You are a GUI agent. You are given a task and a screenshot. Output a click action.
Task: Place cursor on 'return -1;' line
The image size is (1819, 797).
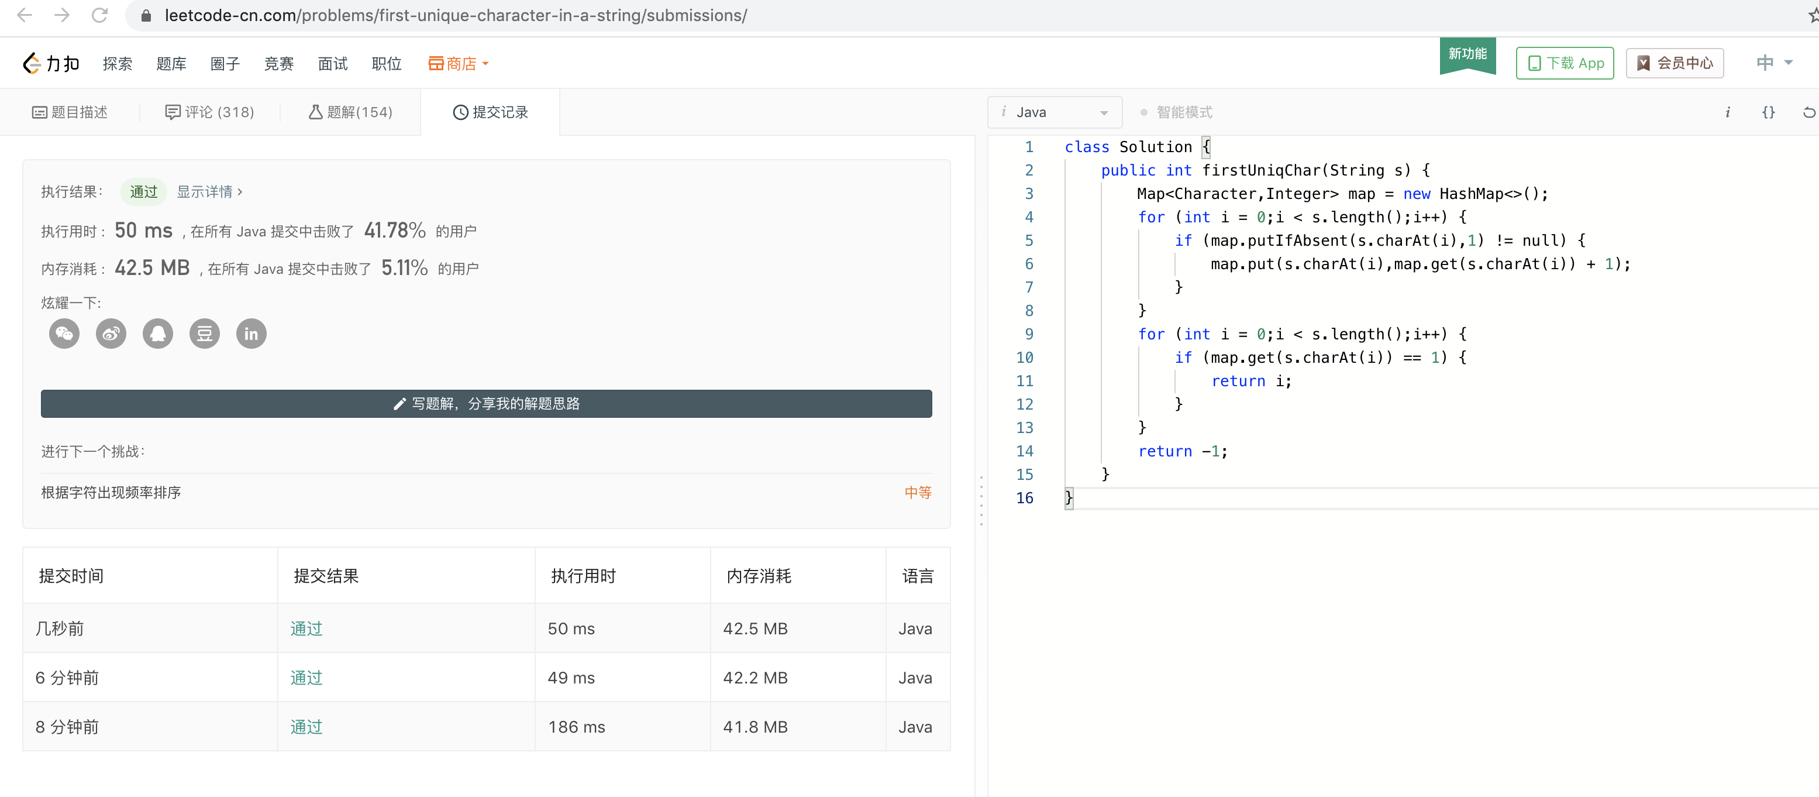pyautogui.click(x=1183, y=451)
